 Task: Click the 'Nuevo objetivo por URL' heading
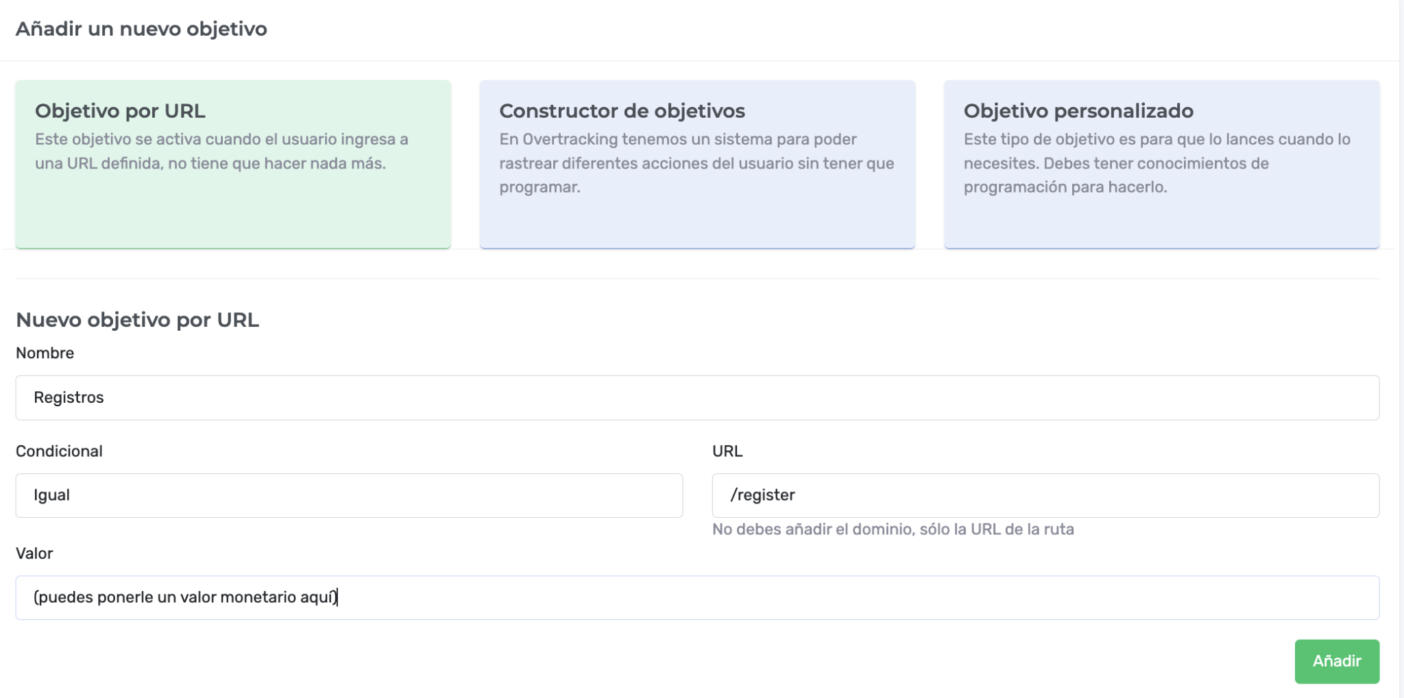coord(137,320)
